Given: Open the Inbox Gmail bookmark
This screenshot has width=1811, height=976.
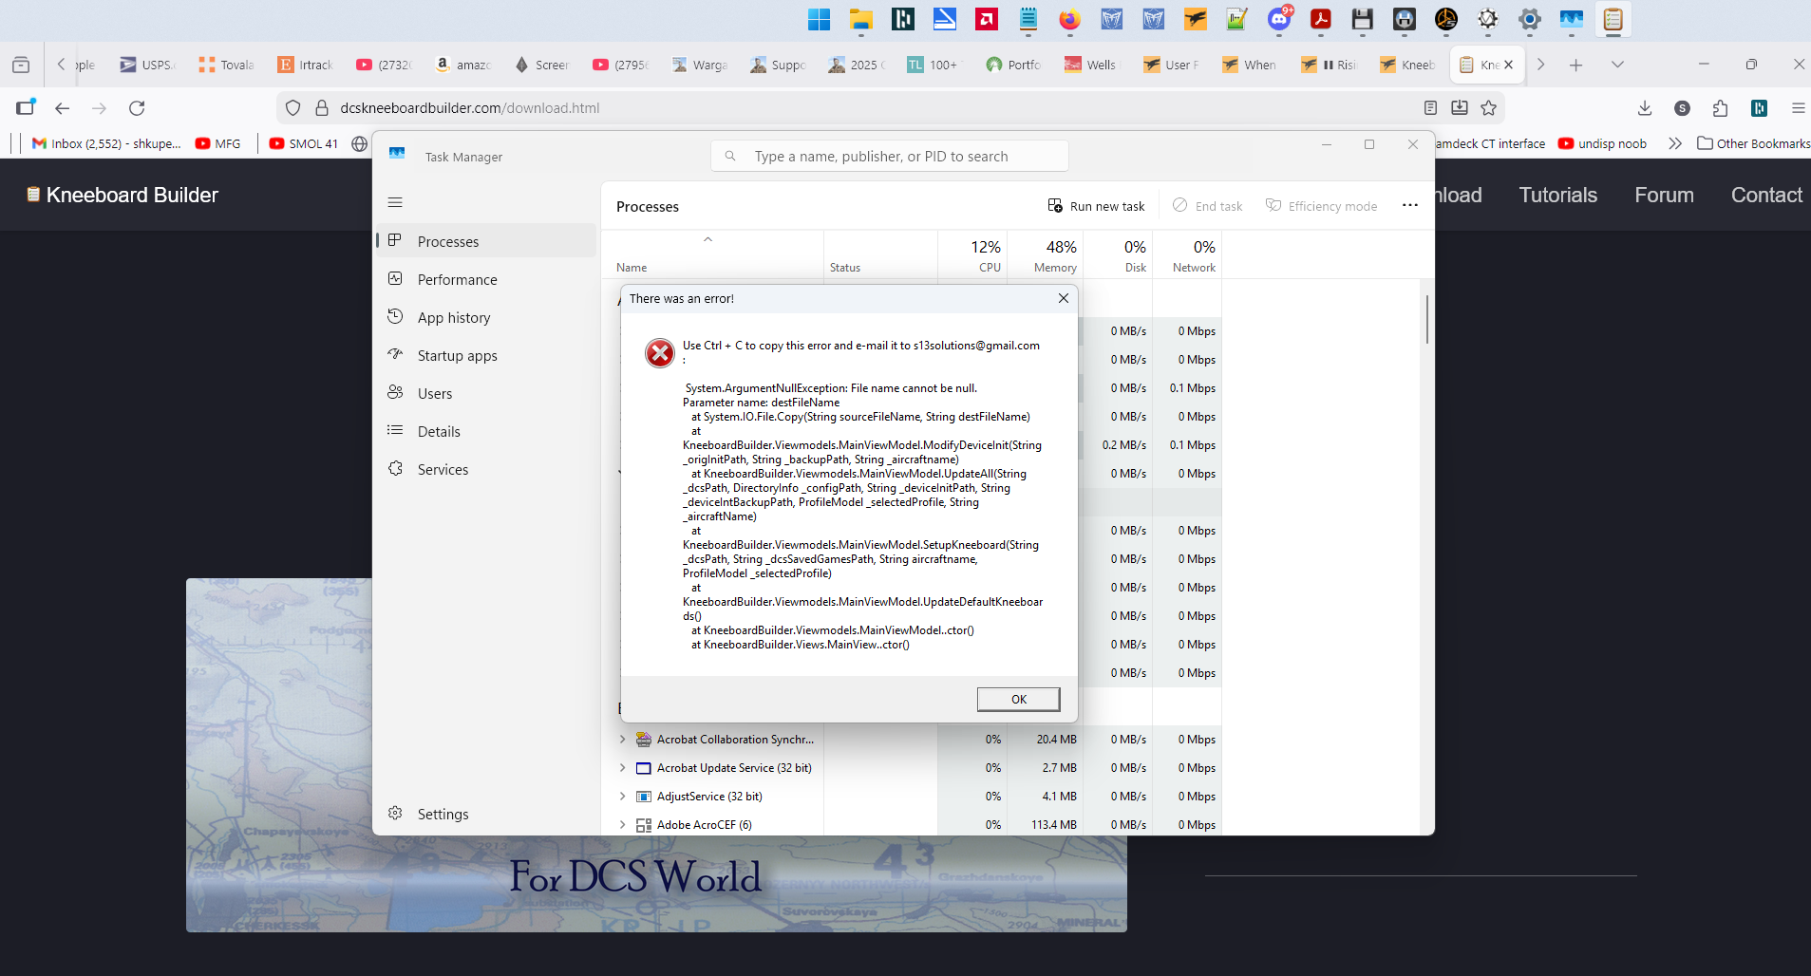Looking at the screenshot, I should click(106, 143).
